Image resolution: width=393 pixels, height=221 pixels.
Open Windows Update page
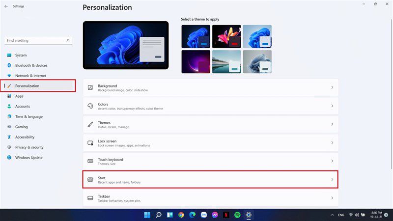point(38,158)
